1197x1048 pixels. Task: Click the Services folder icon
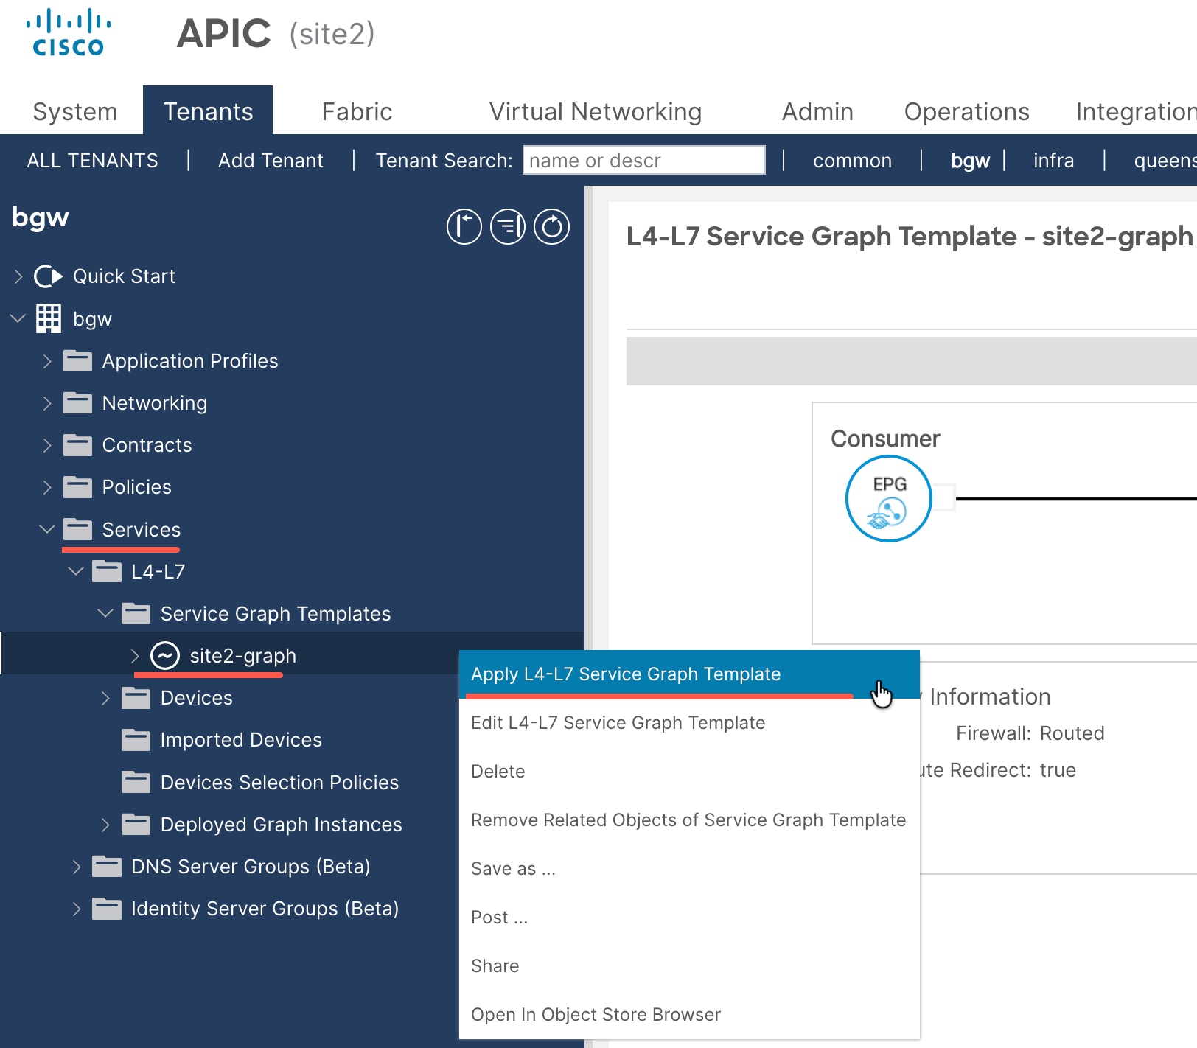pyautogui.click(x=77, y=529)
